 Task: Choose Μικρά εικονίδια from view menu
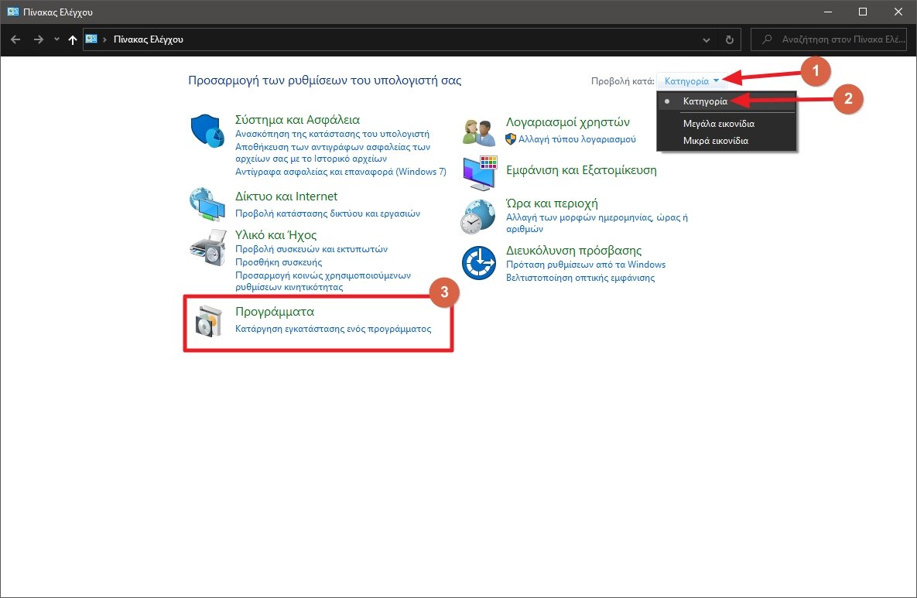coord(715,141)
